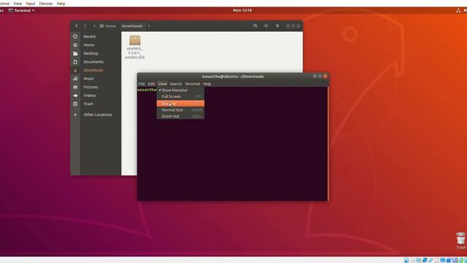Viewport: 467px width, 263px height.
Task: Open the VirtualBox Input menu
Action: pos(31,4)
